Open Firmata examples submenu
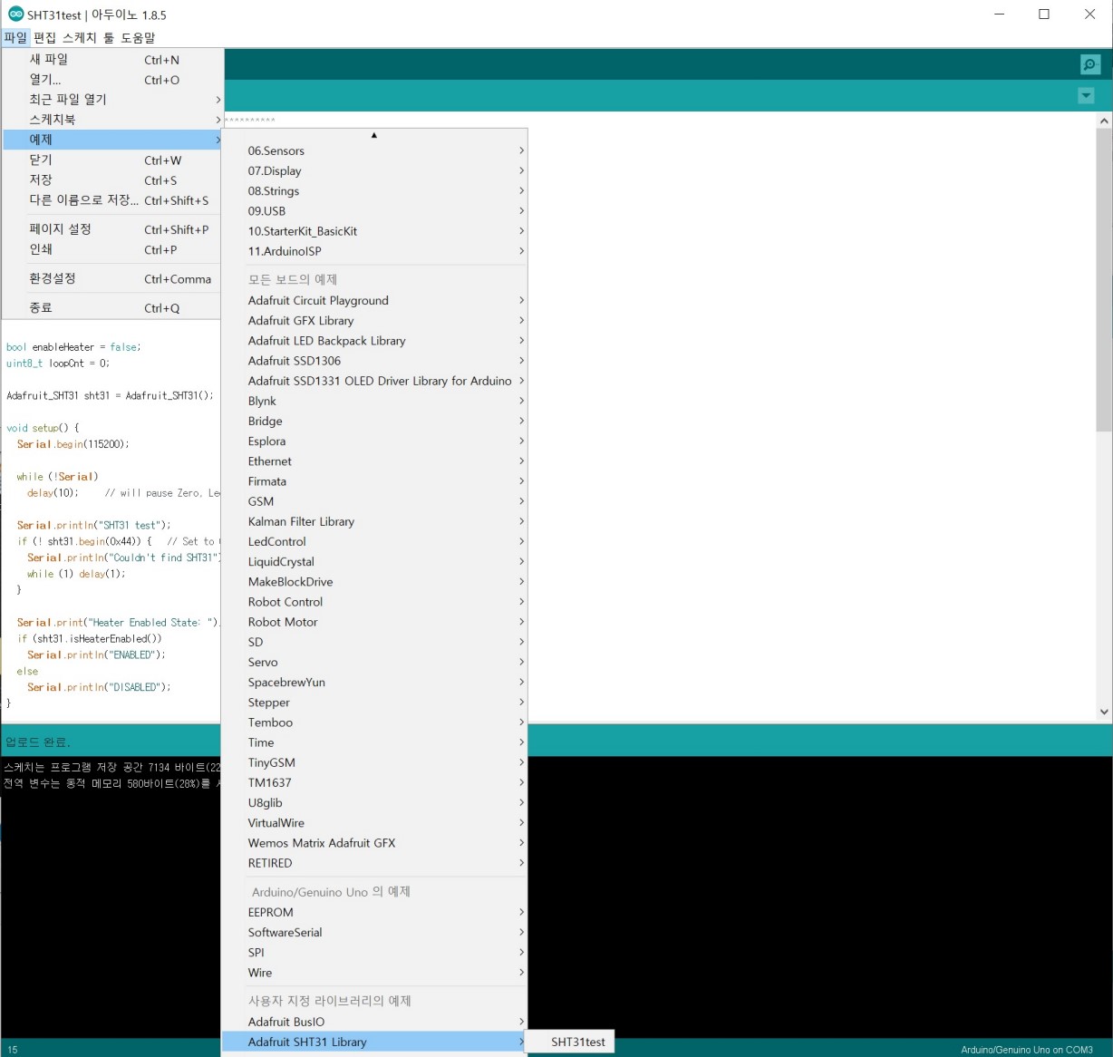Screen dimensions: 1113x1057 click(x=374, y=481)
